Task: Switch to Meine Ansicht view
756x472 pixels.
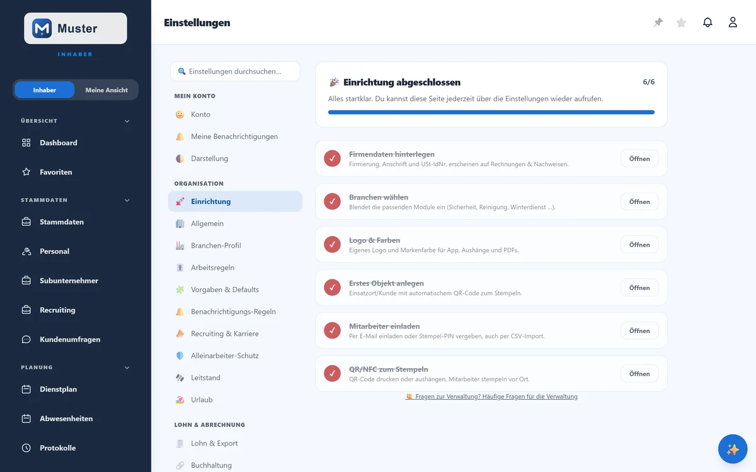Action: (x=106, y=90)
